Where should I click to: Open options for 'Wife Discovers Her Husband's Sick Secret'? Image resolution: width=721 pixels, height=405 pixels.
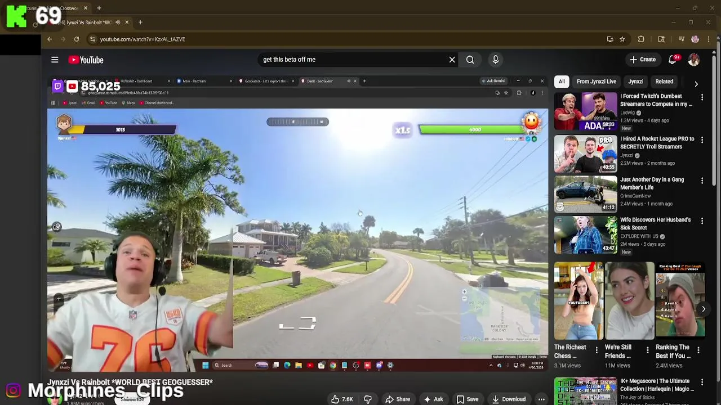pyautogui.click(x=702, y=221)
